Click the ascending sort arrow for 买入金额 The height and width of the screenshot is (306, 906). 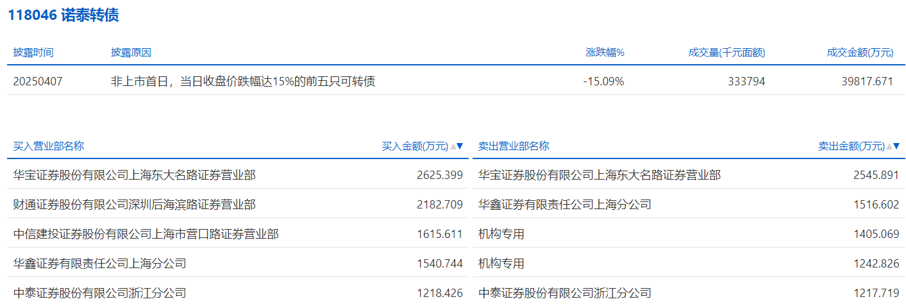(x=453, y=146)
